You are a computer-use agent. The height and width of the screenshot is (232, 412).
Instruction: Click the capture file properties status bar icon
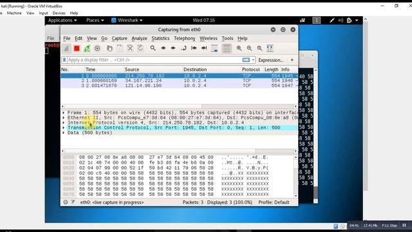[73, 202]
